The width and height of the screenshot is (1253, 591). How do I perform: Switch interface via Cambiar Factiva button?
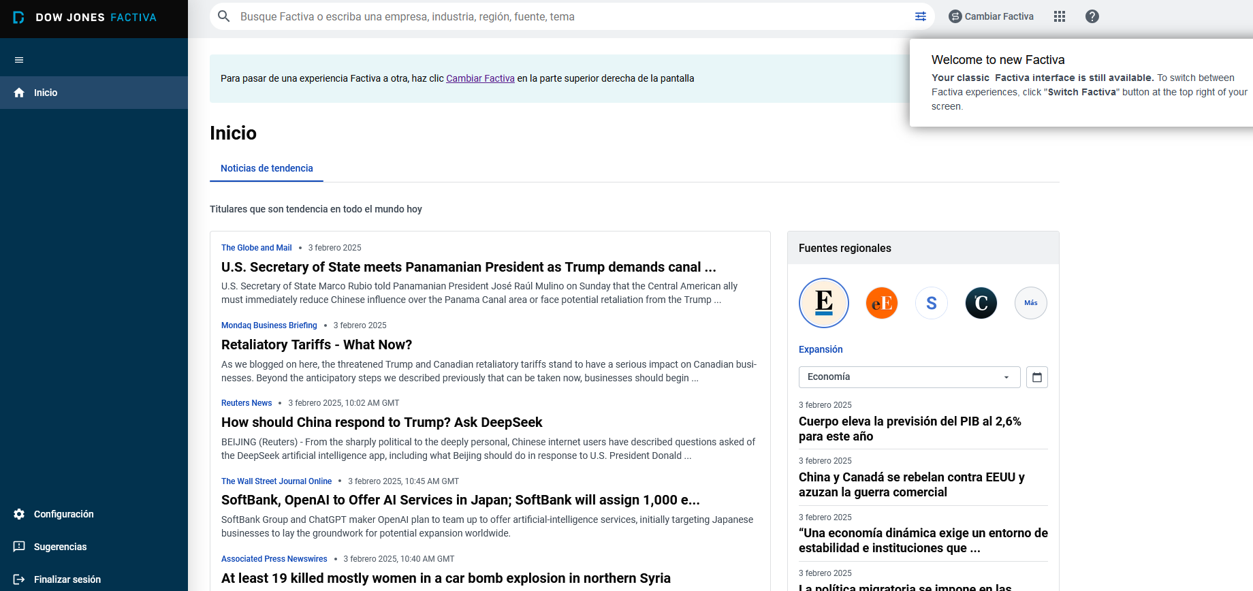[992, 16]
